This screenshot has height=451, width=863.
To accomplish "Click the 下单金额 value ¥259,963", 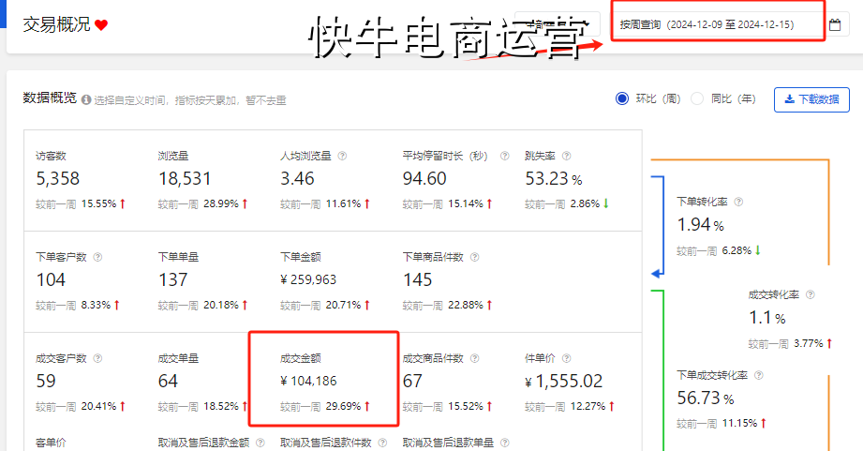I will click(308, 279).
